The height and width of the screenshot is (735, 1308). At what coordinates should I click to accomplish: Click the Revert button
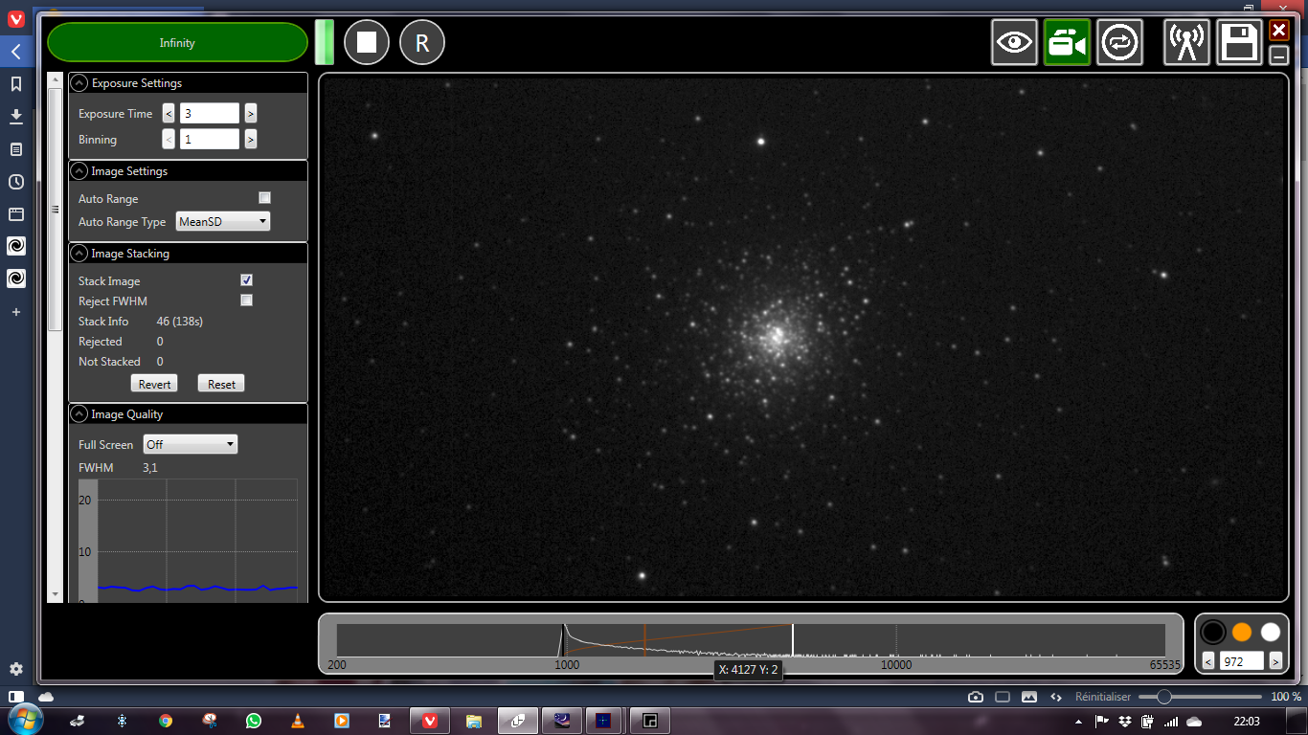click(x=154, y=384)
